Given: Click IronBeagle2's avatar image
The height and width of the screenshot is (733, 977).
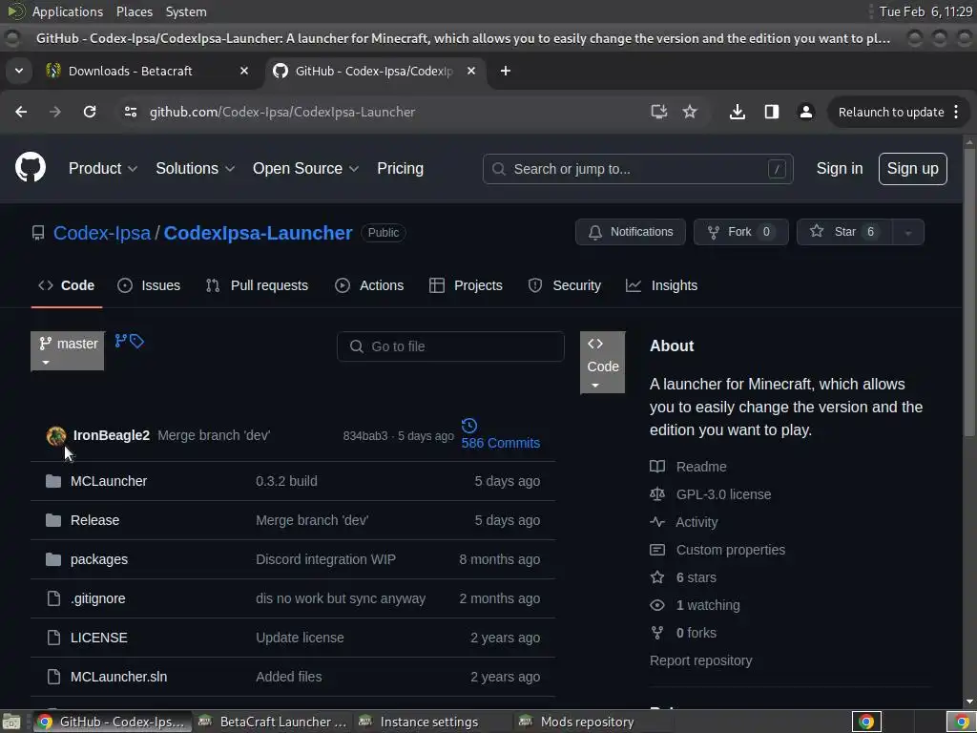Looking at the screenshot, I should [56, 435].
